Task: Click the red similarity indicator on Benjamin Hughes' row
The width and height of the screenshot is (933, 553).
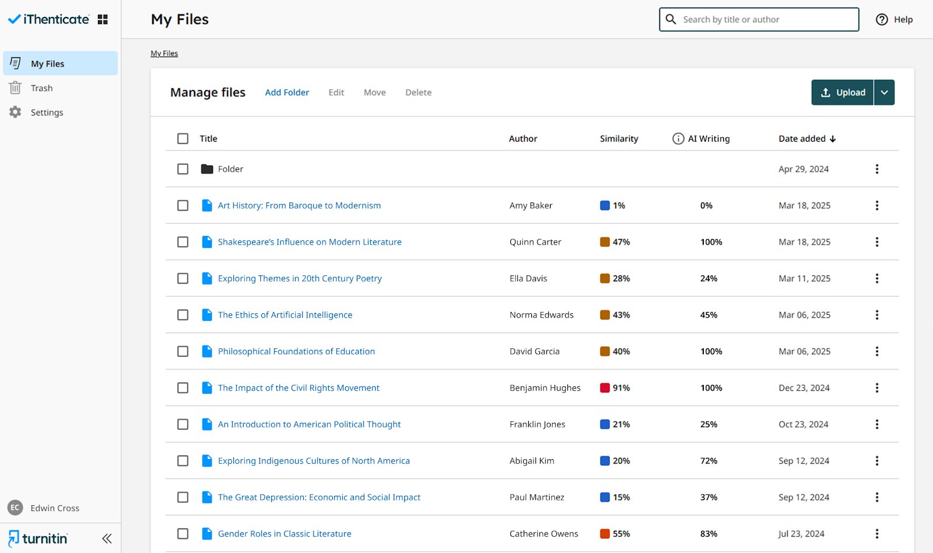Action: tap(605, 387)
